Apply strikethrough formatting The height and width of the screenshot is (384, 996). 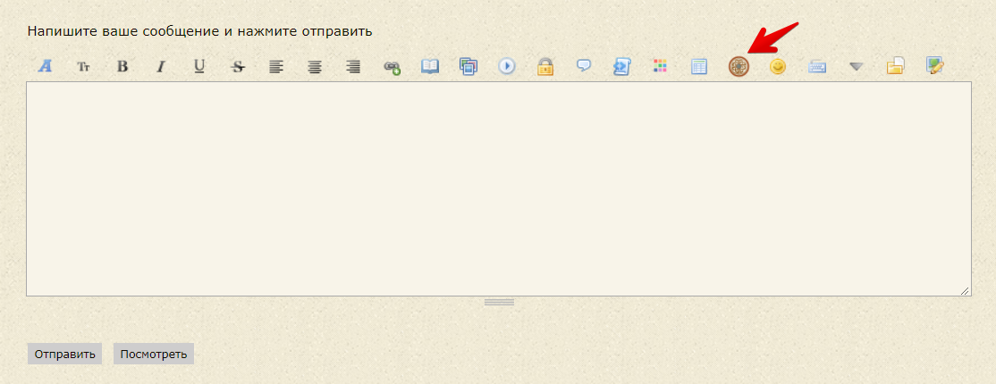click(238, 66)
